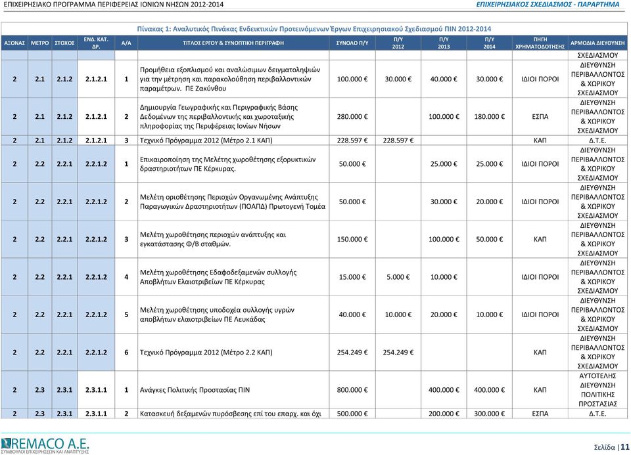Screen dimensions: 631x455
Task: Click the ΑΡΜΟΔΙΑ ΔΙΕΥΘΥΝΣΗ column header
Action: pyautogui.click(x=597, y=43)
